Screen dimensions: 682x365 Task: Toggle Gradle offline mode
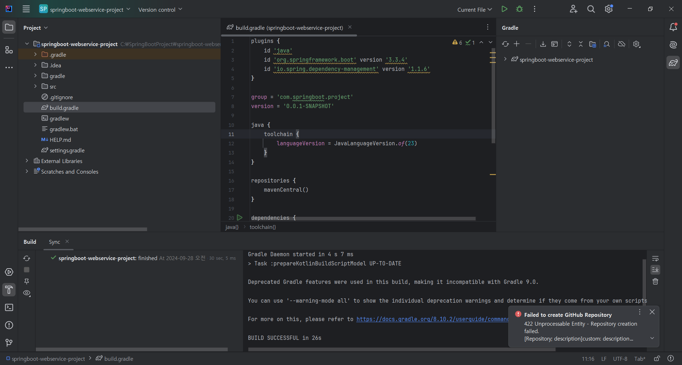(622, 44)
